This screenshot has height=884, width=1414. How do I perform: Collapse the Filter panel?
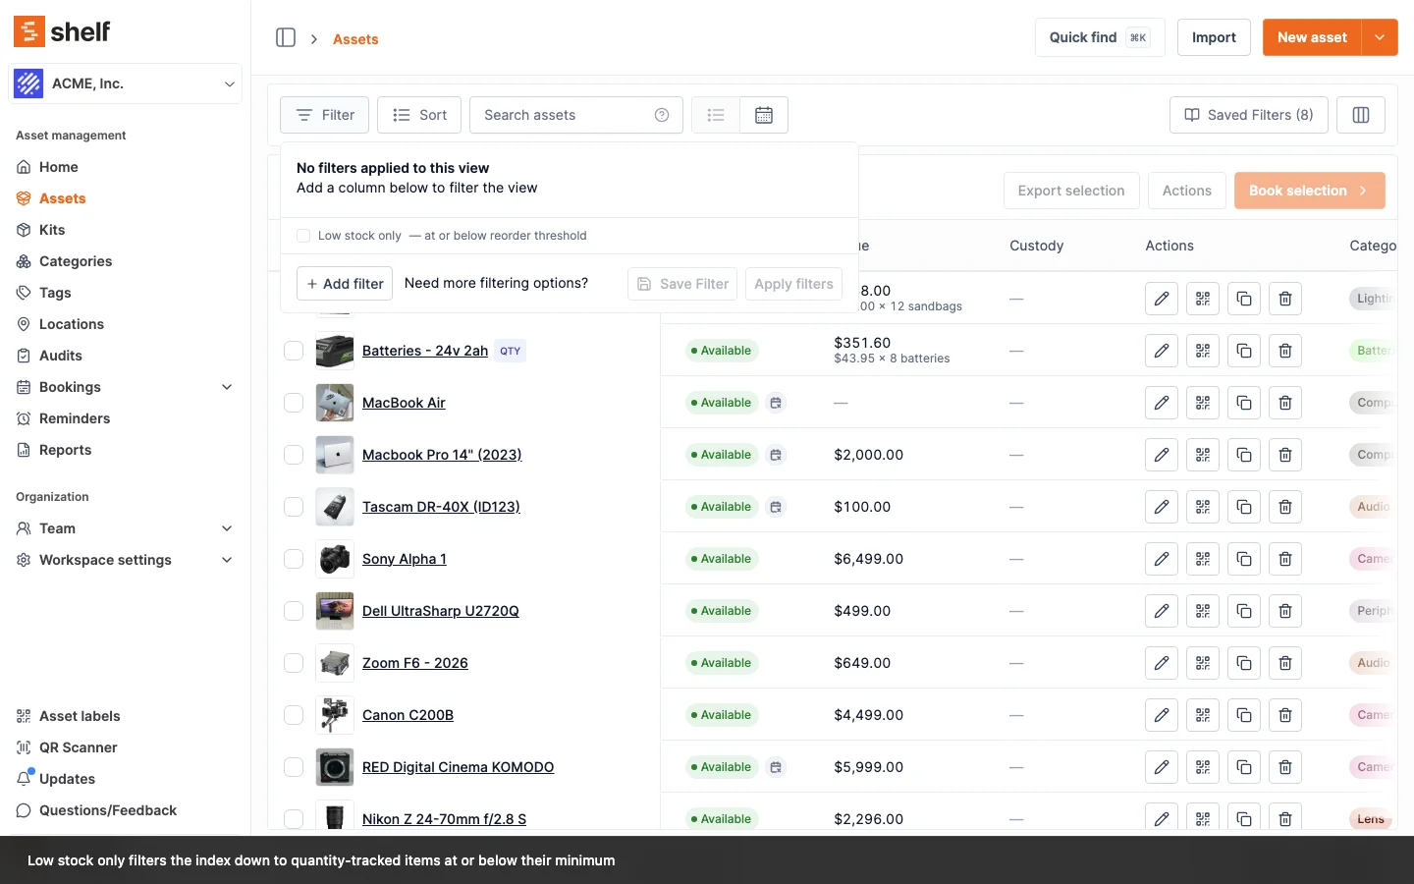[325, 115]
